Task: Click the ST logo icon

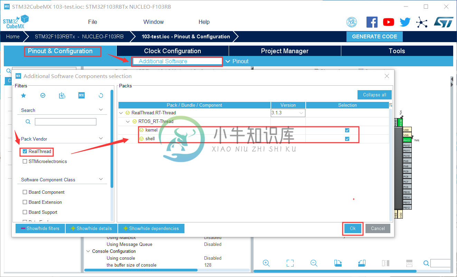Action: pyautogui.click(x=443, y=22)
